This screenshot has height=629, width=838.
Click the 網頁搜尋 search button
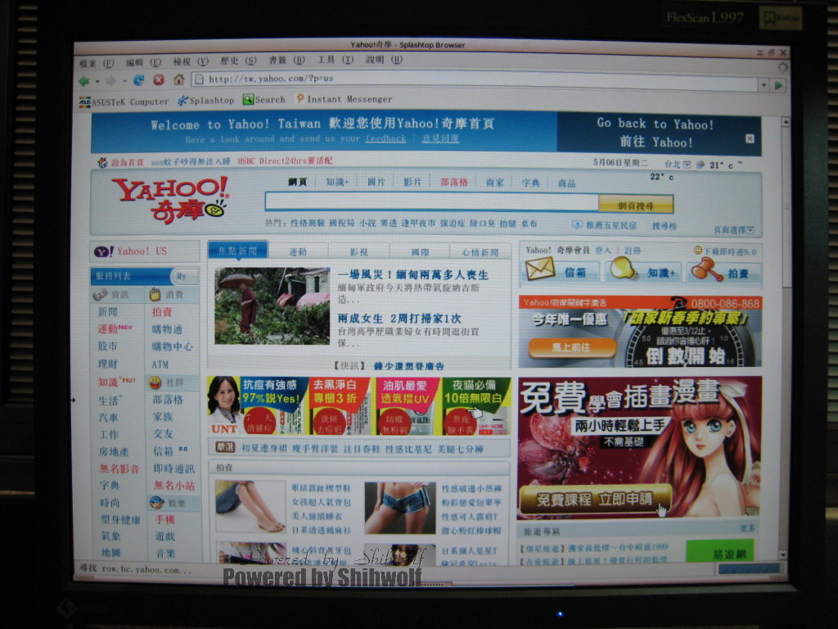coord(635,205)
